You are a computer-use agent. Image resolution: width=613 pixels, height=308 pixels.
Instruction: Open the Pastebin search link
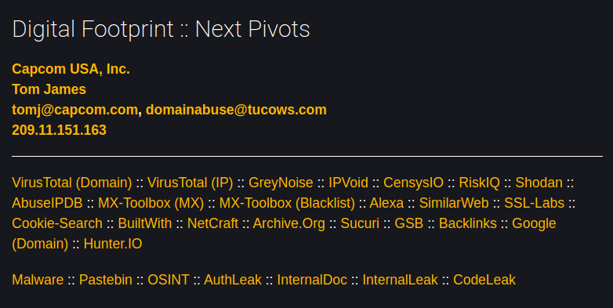point(106,280)
